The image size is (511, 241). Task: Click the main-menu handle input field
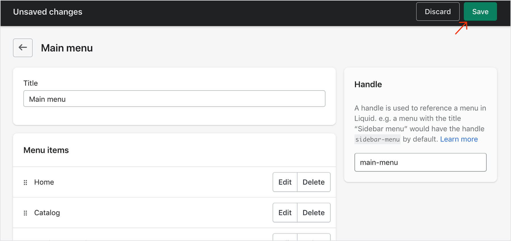420,162
